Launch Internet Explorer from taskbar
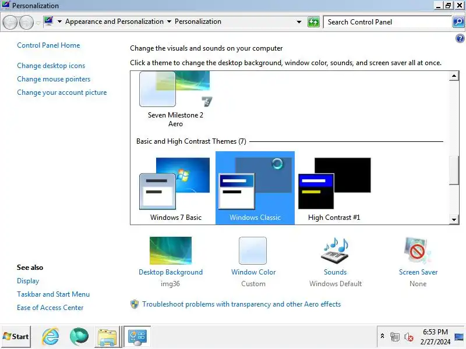Screen dimensions: 466x349 (x=51, y=337)
